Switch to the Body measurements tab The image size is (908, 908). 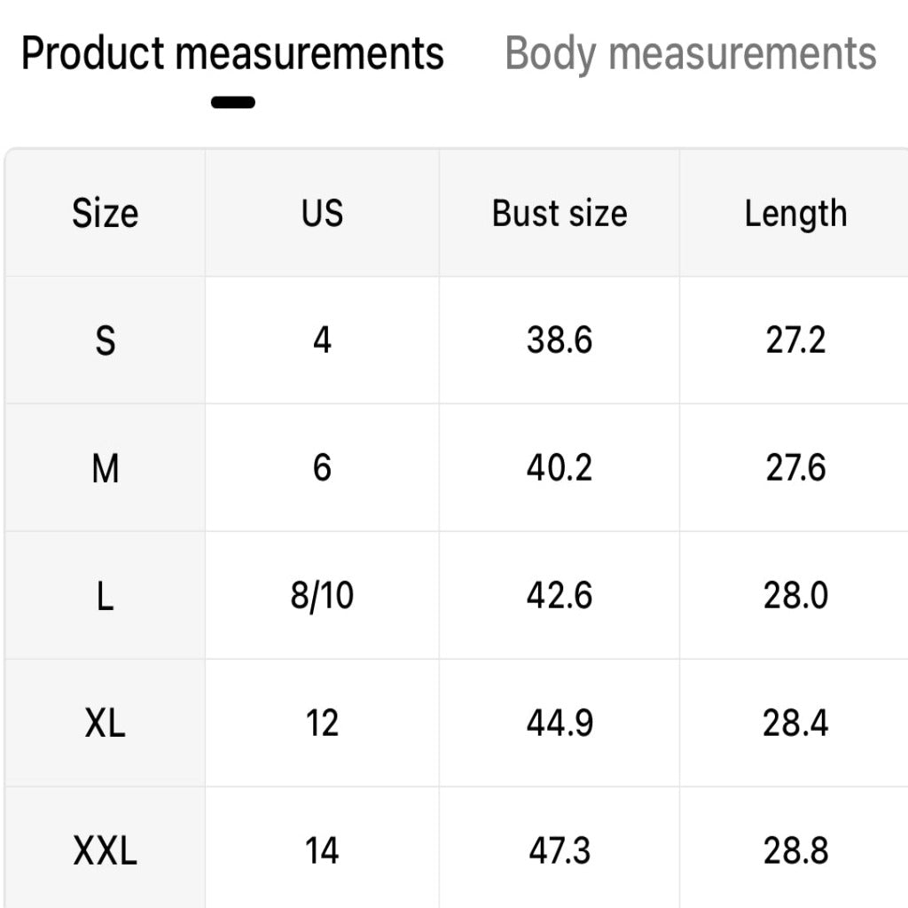(x=690, y=53)
